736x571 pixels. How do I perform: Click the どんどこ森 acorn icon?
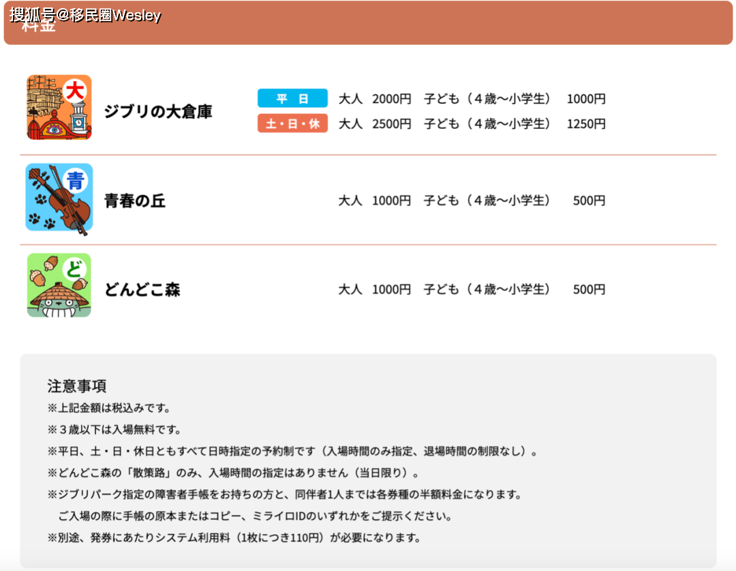click(x=59, y=285)
